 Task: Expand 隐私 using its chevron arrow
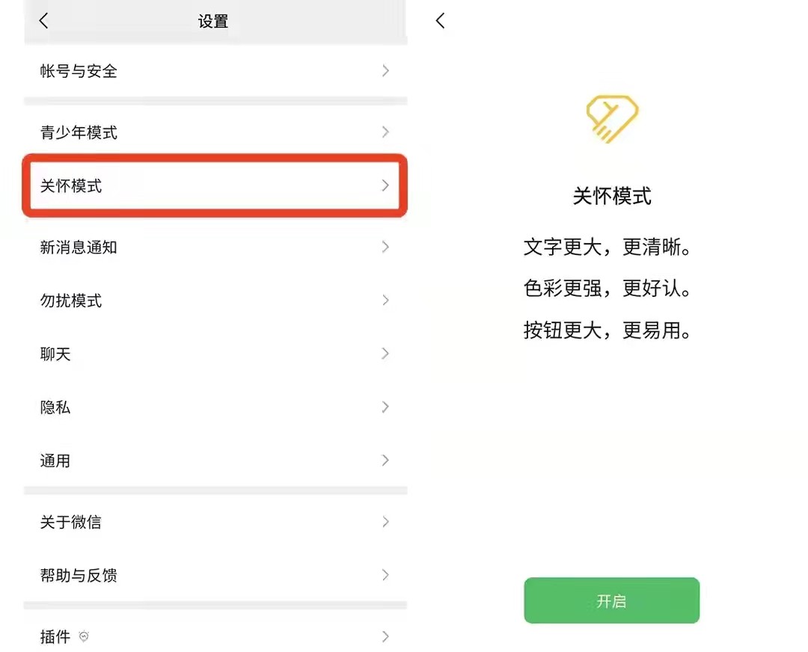pyautogui.click(x=385, y=407)
